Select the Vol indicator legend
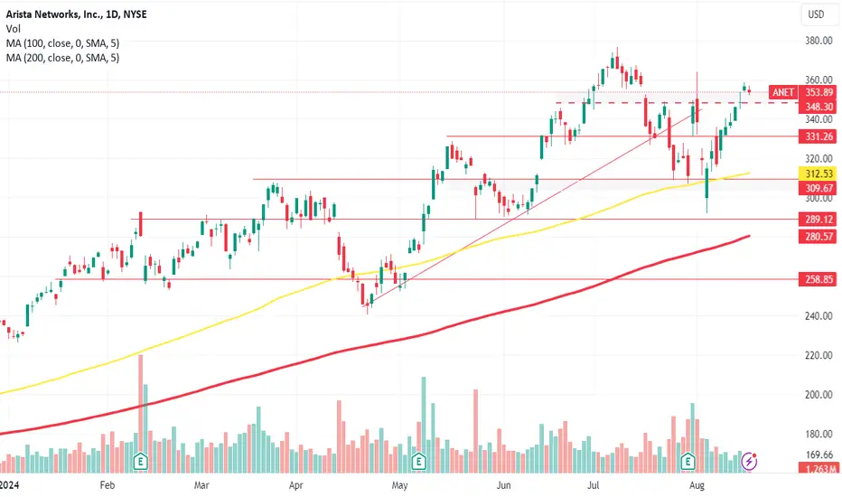The height and width of the screenshot is (497, 842). (x=14, y=29)
